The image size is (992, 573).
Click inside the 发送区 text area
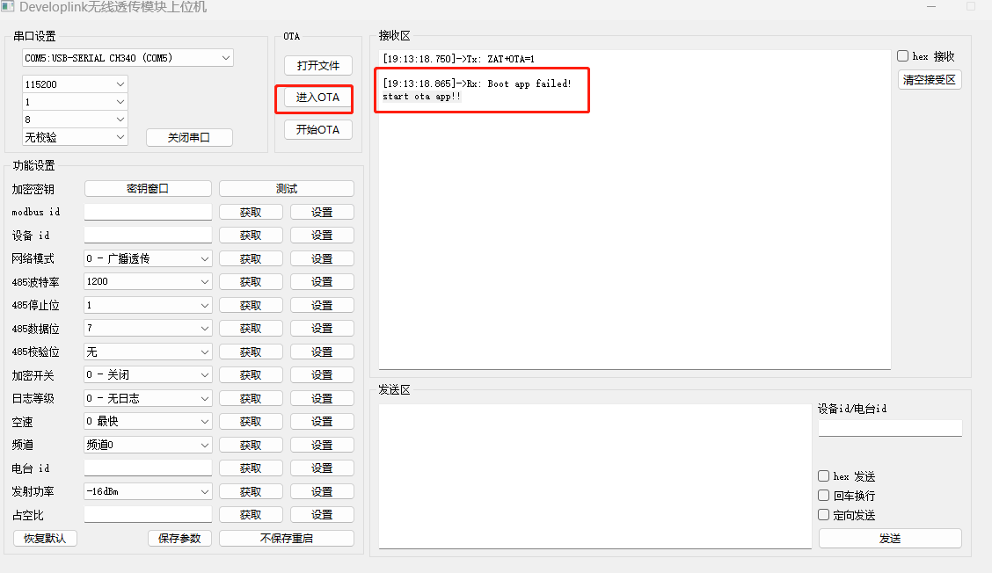pyautogui.click(x=594, y=475)
